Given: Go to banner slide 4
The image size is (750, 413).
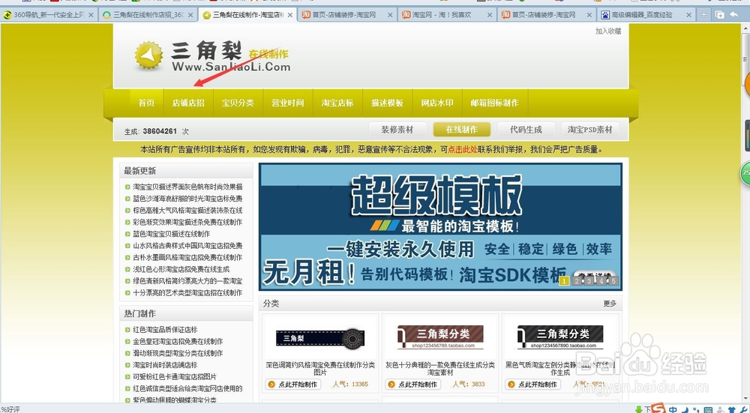Looking at the screenshot, I should coord(601,281).
